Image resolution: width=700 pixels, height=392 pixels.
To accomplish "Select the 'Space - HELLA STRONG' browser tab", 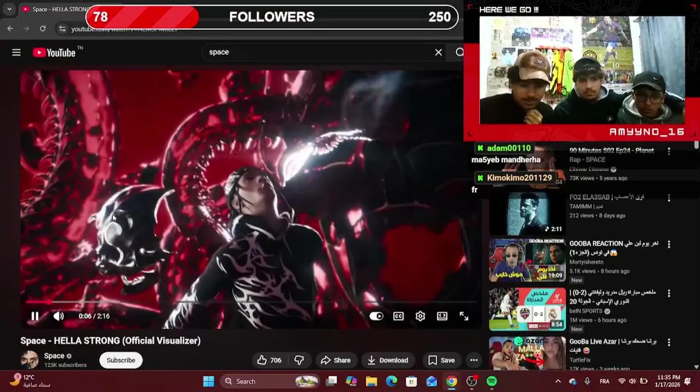I will pos(53,9).
